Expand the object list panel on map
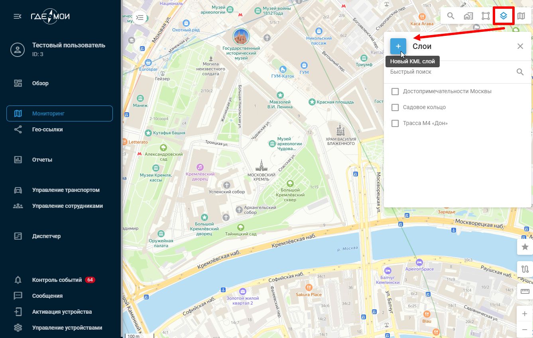 [140, 18]
